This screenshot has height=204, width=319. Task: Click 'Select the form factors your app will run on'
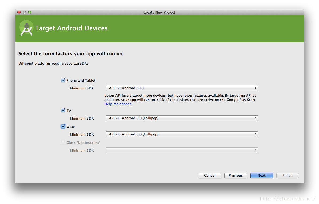[70, 53]
